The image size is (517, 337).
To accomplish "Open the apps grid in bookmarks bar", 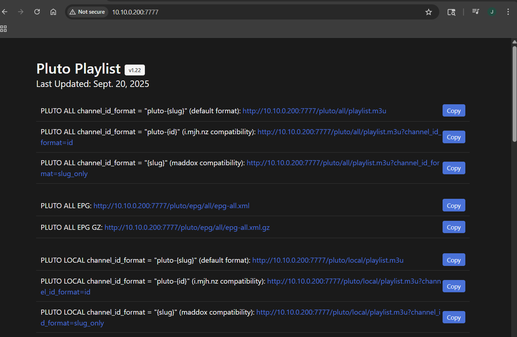I will pos(4,29).
